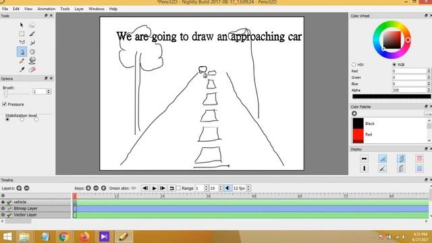This screenshot has height=243, width=432.
Task: Open the Windows menu
Action: (97, 9)
